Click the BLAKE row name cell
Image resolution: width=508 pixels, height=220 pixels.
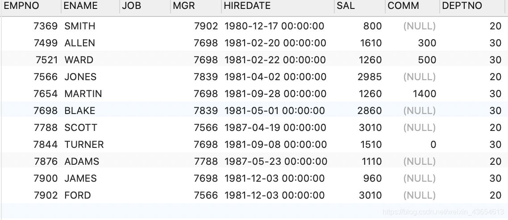click(80, 111)
